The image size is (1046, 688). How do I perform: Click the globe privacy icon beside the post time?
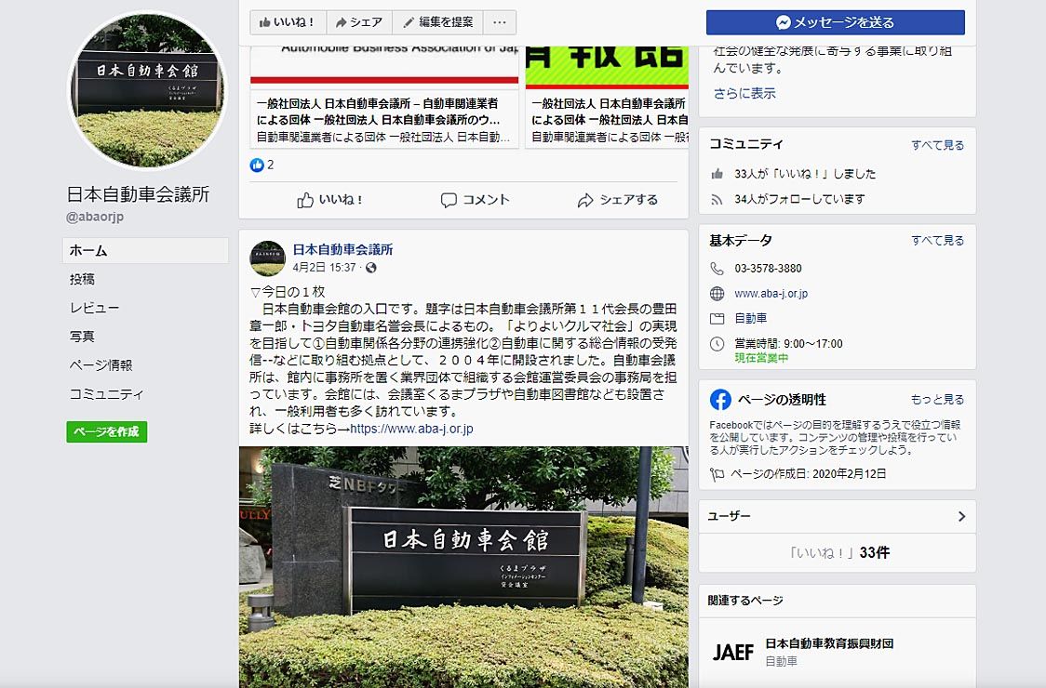pos(371,268)
